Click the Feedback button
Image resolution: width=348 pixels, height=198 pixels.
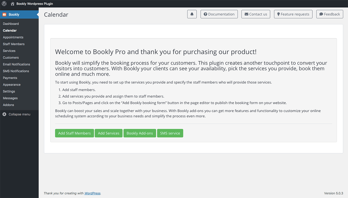(x=330, y=14)
